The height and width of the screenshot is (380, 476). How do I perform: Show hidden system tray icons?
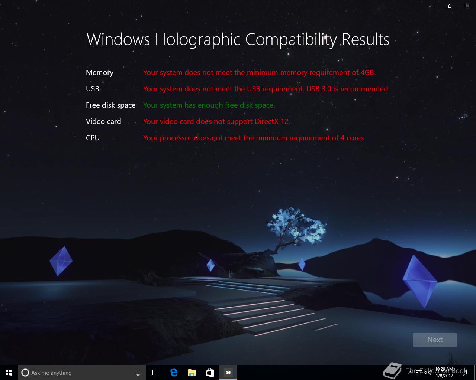[x=411, y=373]
